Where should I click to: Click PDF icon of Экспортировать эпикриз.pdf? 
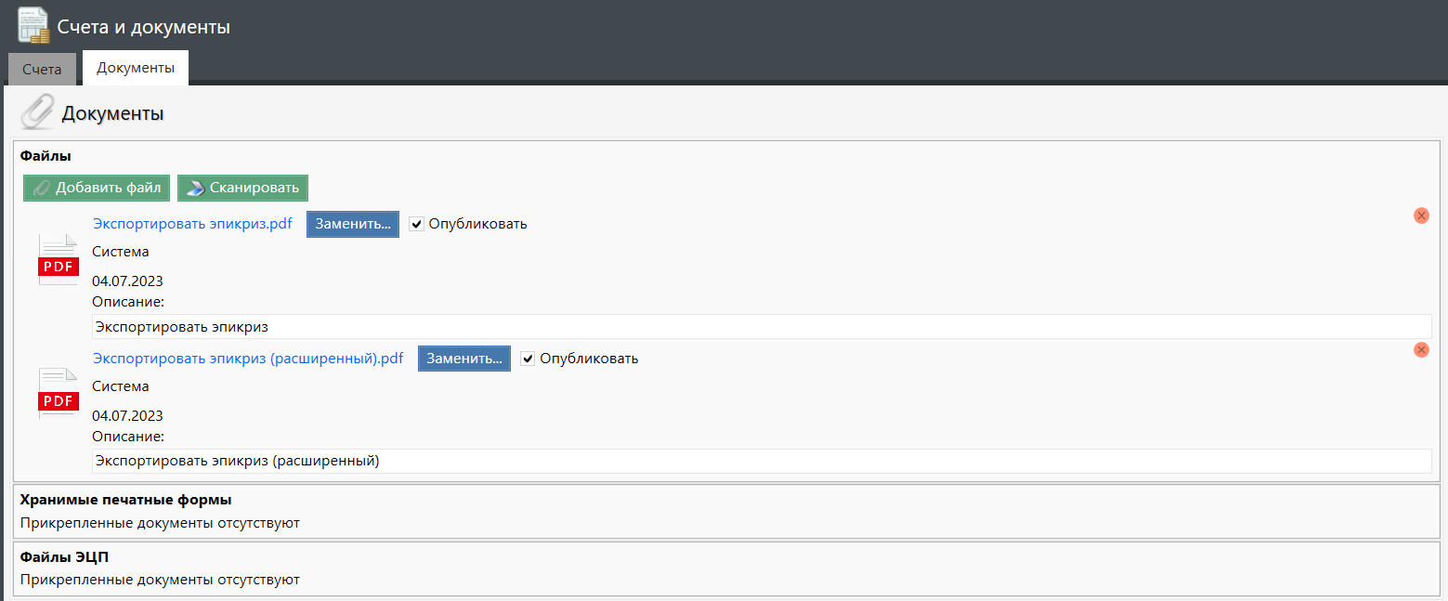coord(58,260)
